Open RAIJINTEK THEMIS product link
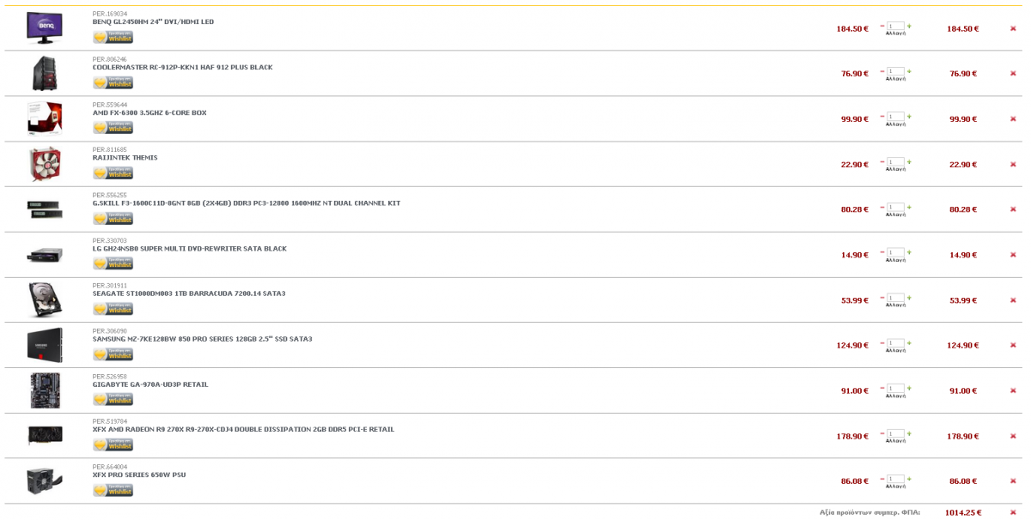 tap(125, 158)
